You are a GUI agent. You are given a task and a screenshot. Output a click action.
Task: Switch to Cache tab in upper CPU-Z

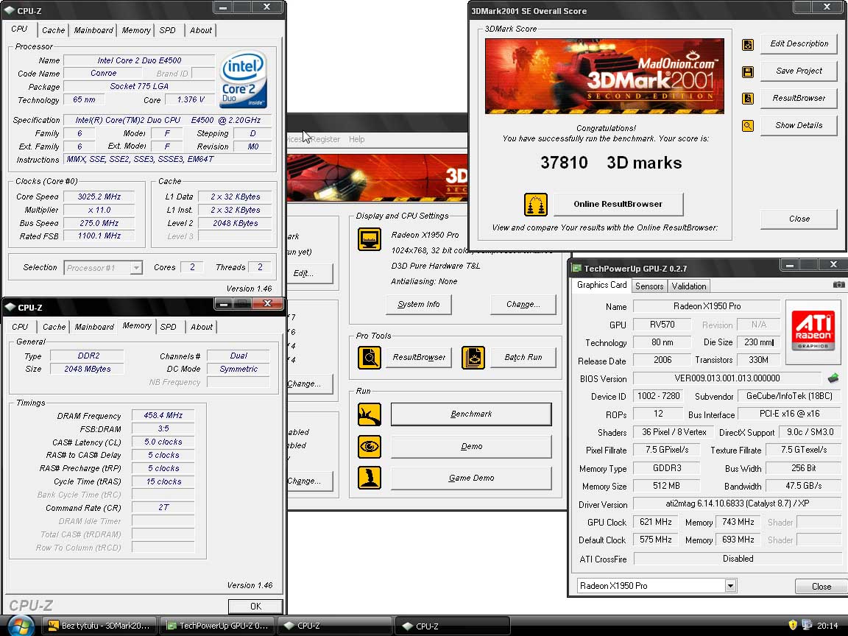pyautogui.click(x=54, y=30)
